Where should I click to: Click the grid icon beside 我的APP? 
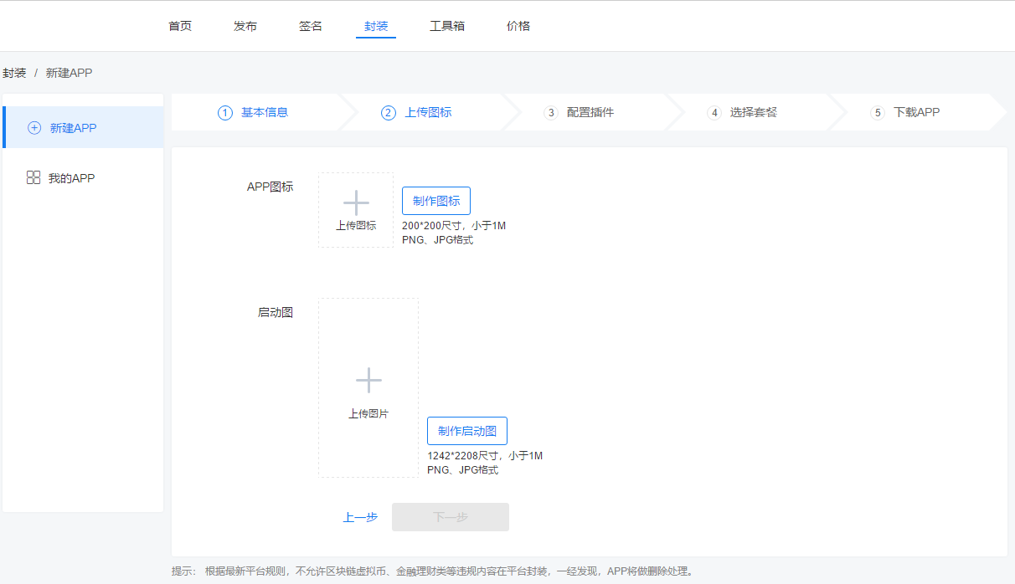(33, 177)
